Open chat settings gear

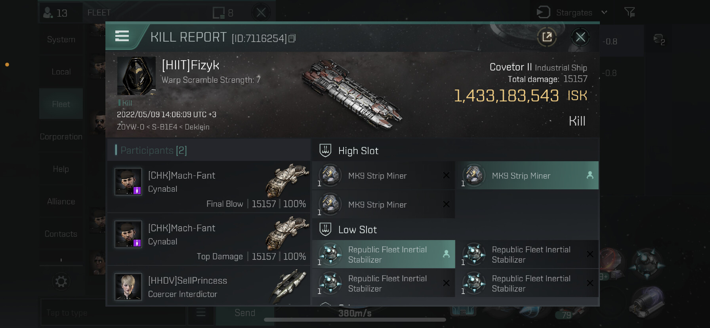pyautogui.click(x=61, y=282)
